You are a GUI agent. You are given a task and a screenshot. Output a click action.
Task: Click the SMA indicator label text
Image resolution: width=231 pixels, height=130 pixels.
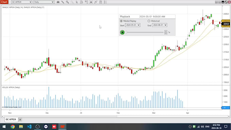coord(23,7)
